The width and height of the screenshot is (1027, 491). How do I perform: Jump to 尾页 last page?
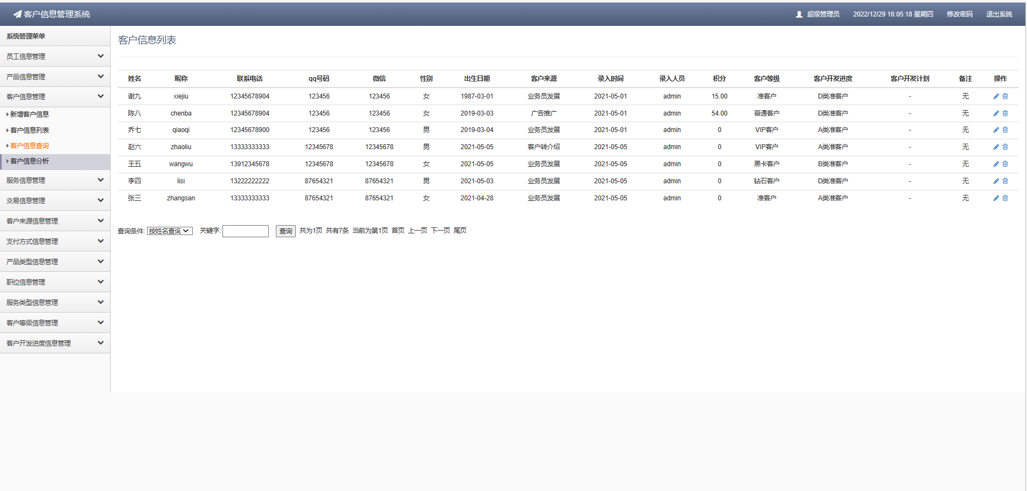coord(460,231)
